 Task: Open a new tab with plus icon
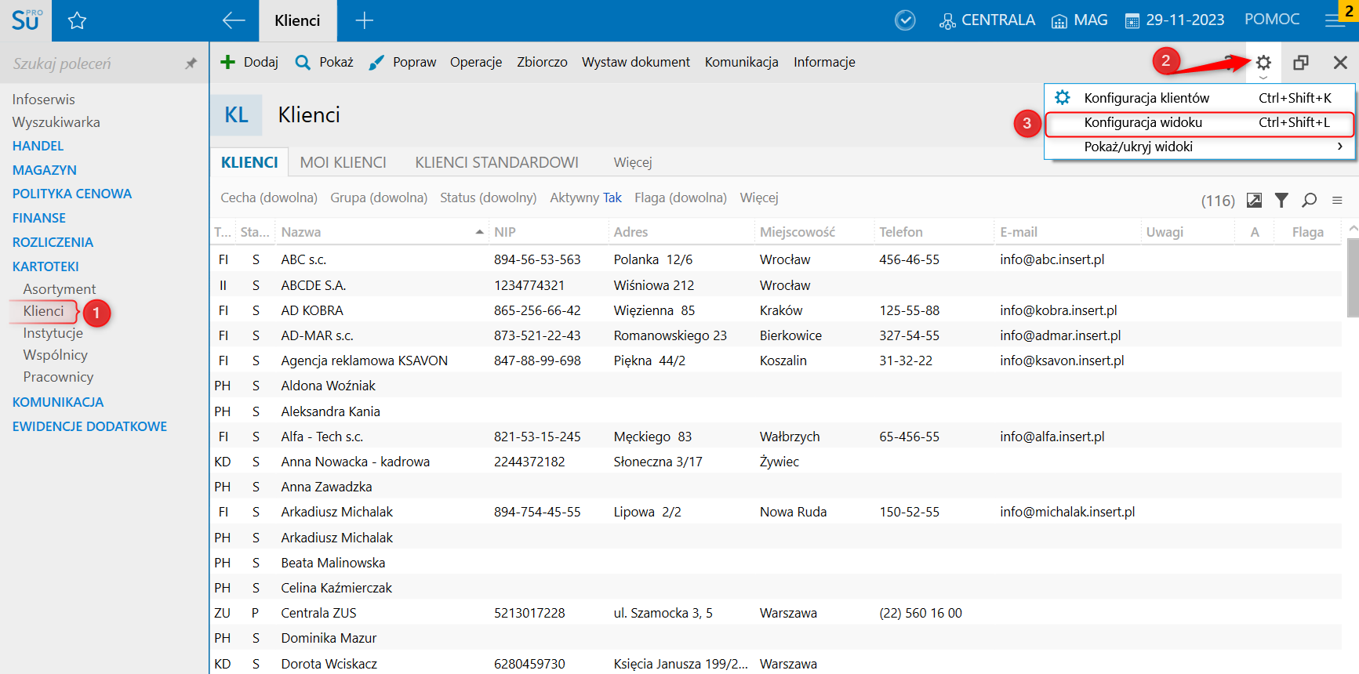tap(365, 21)
